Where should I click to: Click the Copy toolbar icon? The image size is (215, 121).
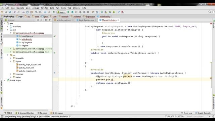[x=28, y=12]
